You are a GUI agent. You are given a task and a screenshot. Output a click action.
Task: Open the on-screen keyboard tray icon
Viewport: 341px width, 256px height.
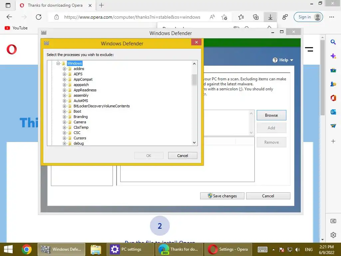[x=262, y=249]
